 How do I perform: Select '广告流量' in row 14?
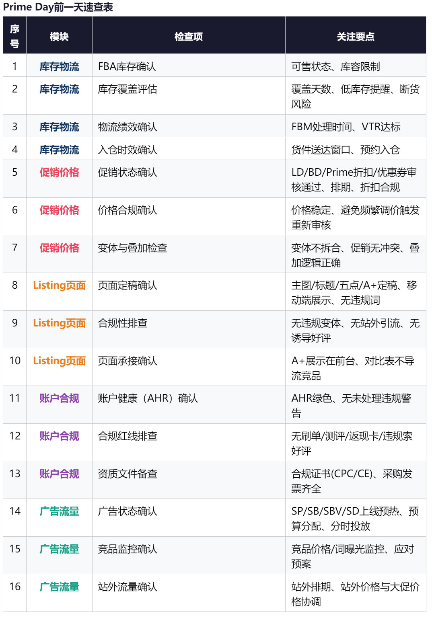tap(59, 511)
